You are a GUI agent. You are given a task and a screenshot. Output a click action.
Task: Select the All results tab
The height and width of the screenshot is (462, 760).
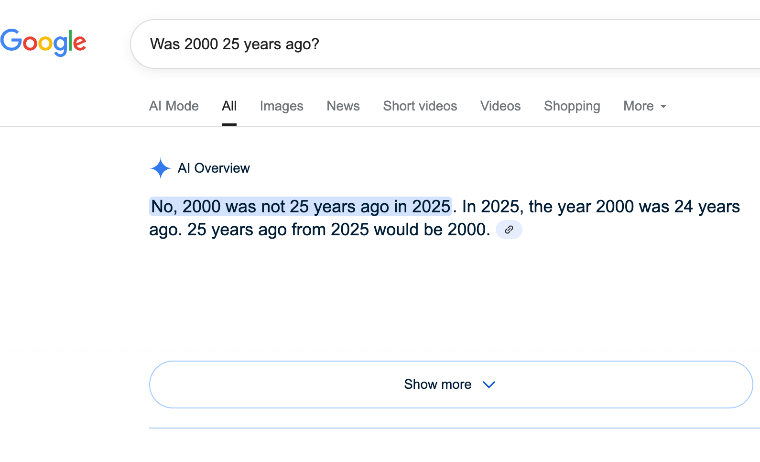coord(229,106)
